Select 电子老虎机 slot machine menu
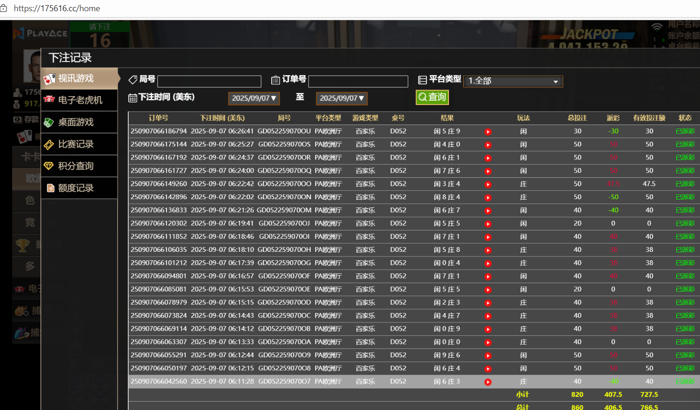The width and height of the screenshot is (700, 410). pos(79,100)
